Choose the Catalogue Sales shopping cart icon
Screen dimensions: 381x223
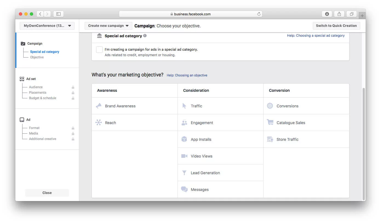(x=270, y=122)
